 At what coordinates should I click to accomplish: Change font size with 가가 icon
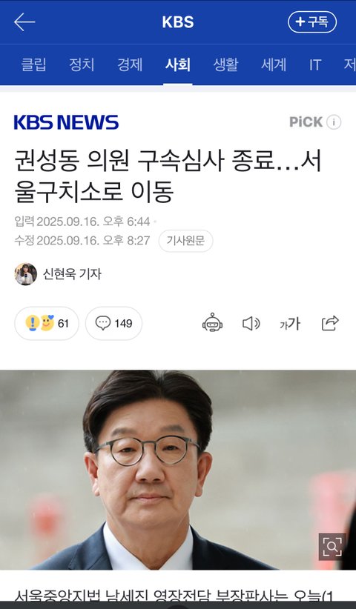[290, 324]
